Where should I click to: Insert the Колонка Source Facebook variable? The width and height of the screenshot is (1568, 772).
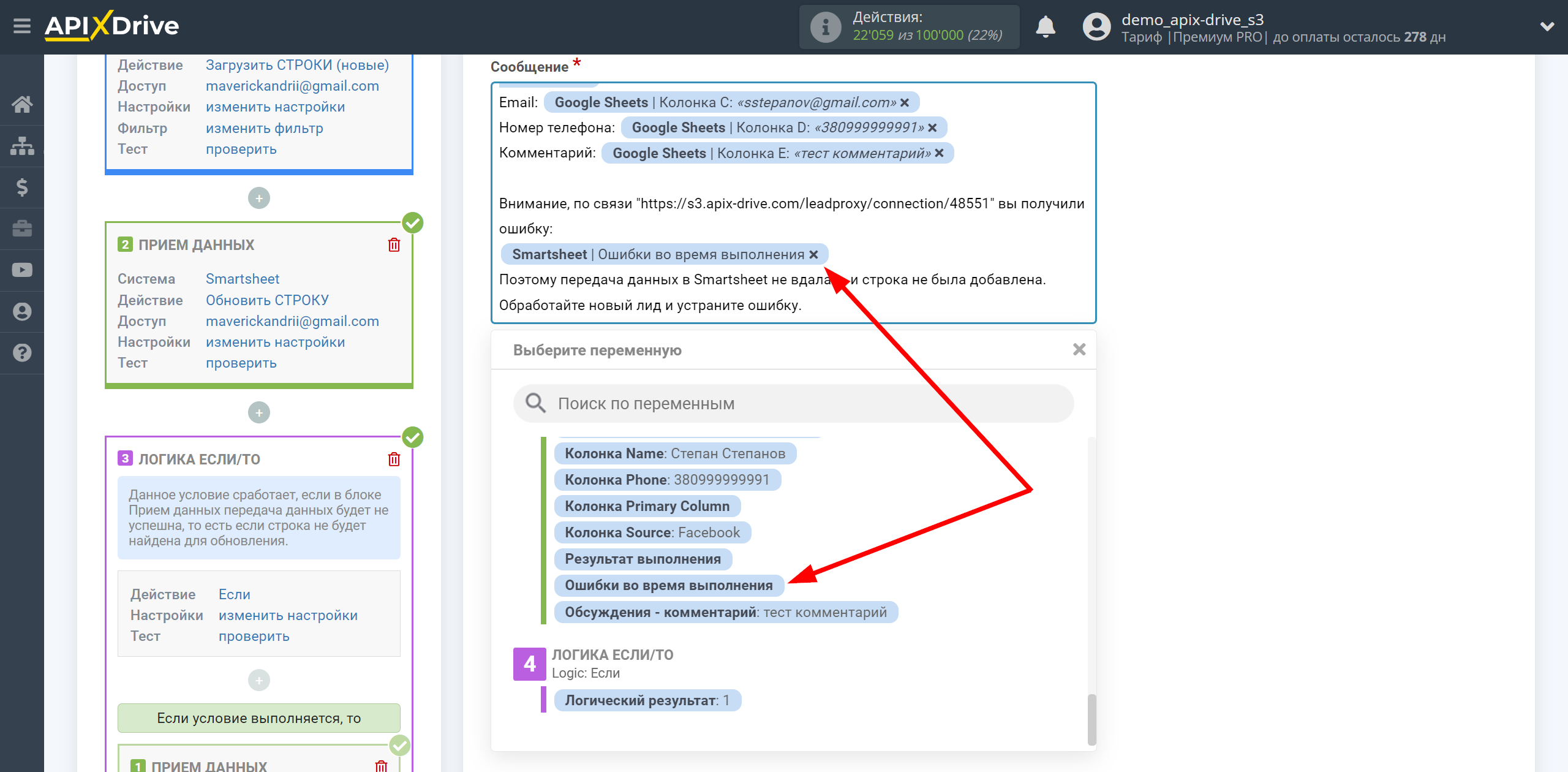(x=652, y=532)
